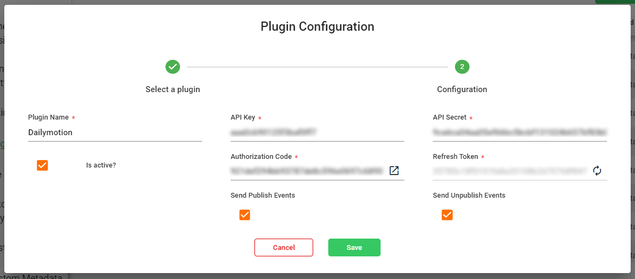Save the plugin configuration
The height and width of the screenshot is (279, 635).
click(354, 247)
